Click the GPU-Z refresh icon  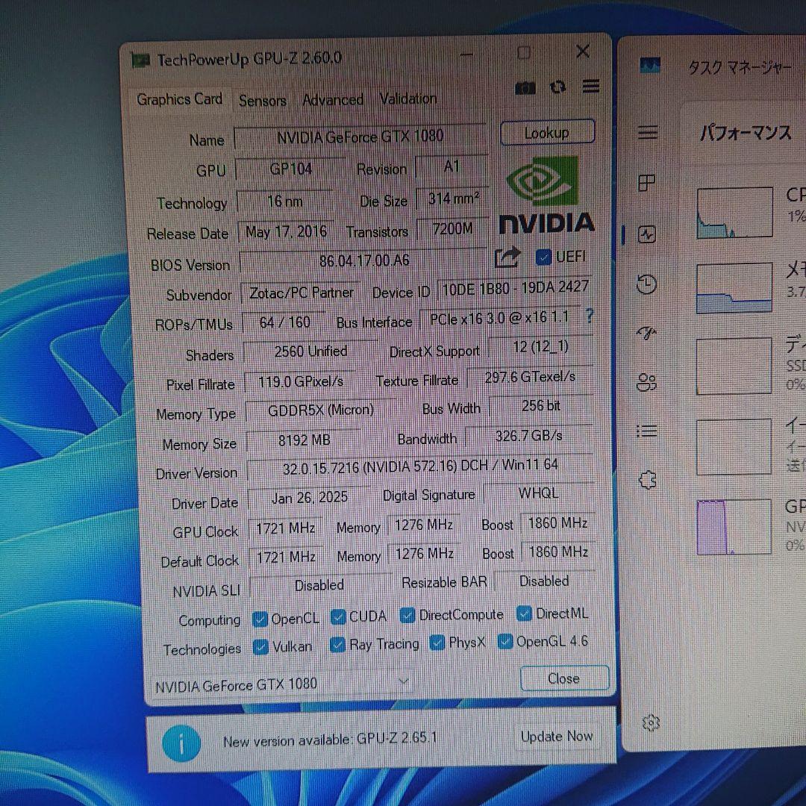point(558,87)
